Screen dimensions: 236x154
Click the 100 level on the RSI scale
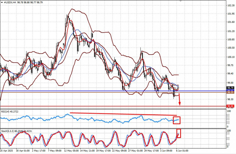tap(229, 111)
